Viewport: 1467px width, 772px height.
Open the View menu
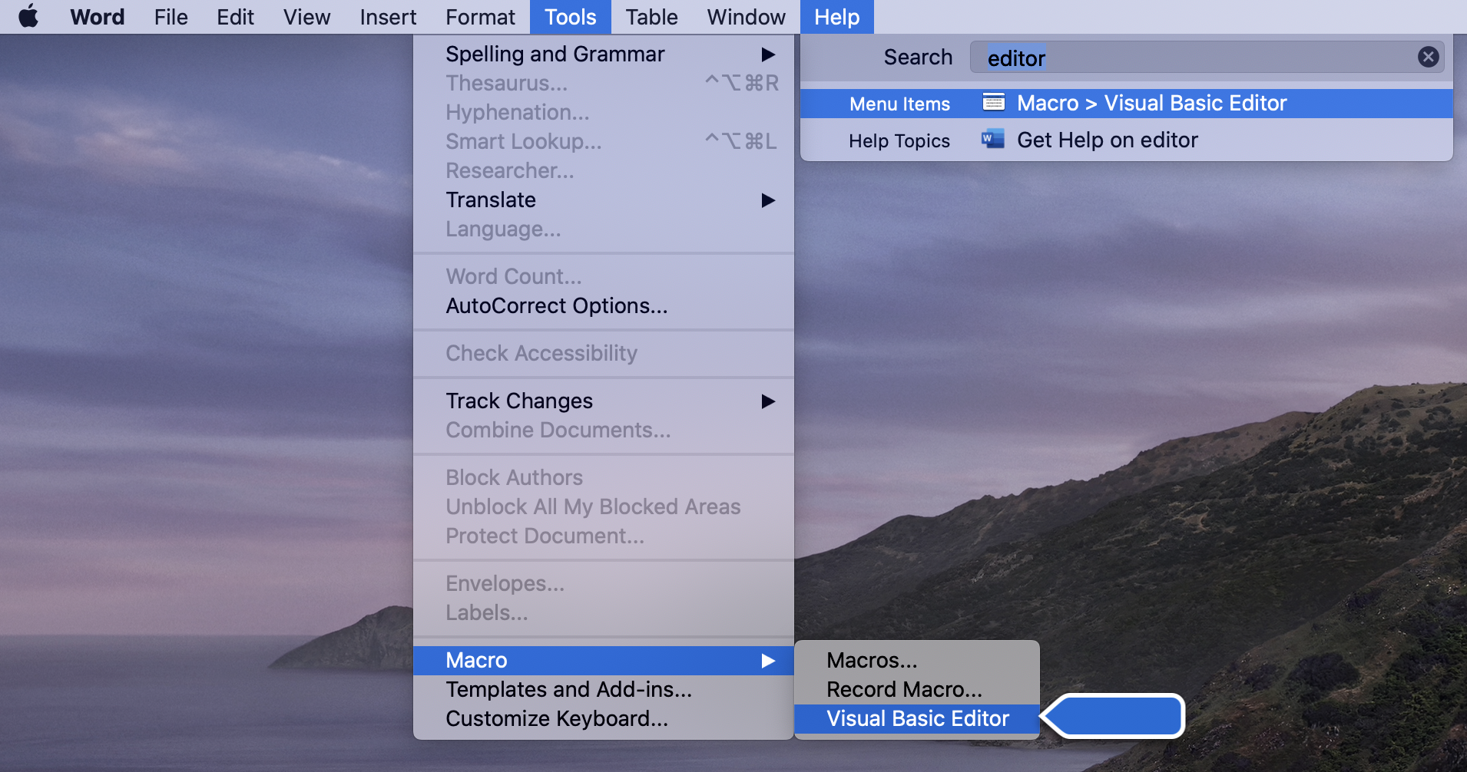click(x=306, y=17)
